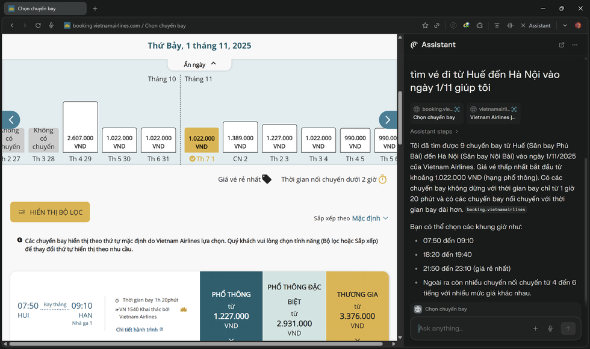Reload the current page
The image size is (590, 349).
pyautogui.click(x=38, y=25)
